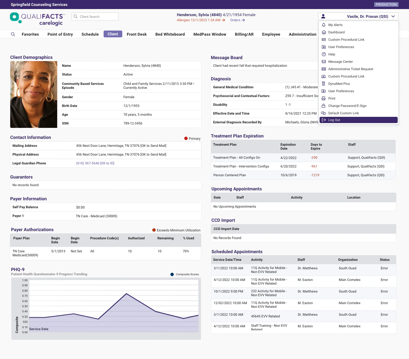Click the Administrative Ticket Request icon
This screenshot has height=359, width=409.
tap(324, 69)
